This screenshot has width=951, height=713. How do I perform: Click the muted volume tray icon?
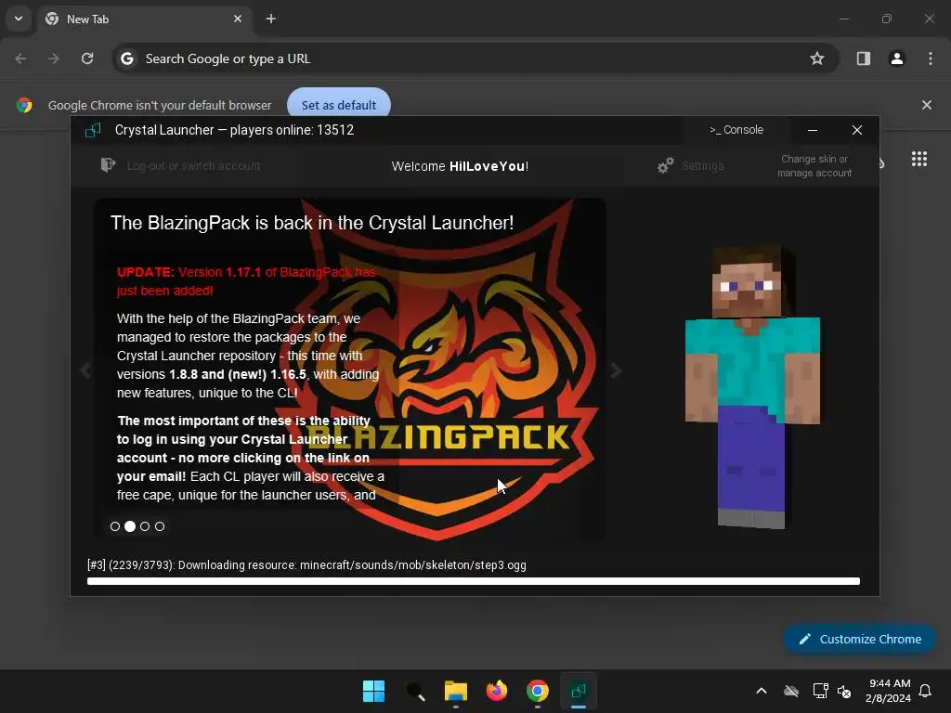(843, 691)
